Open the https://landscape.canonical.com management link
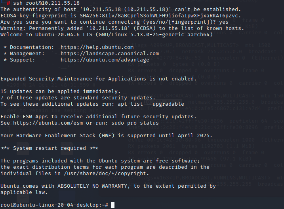Screen dimensions: 284x209 pos(110,53)
